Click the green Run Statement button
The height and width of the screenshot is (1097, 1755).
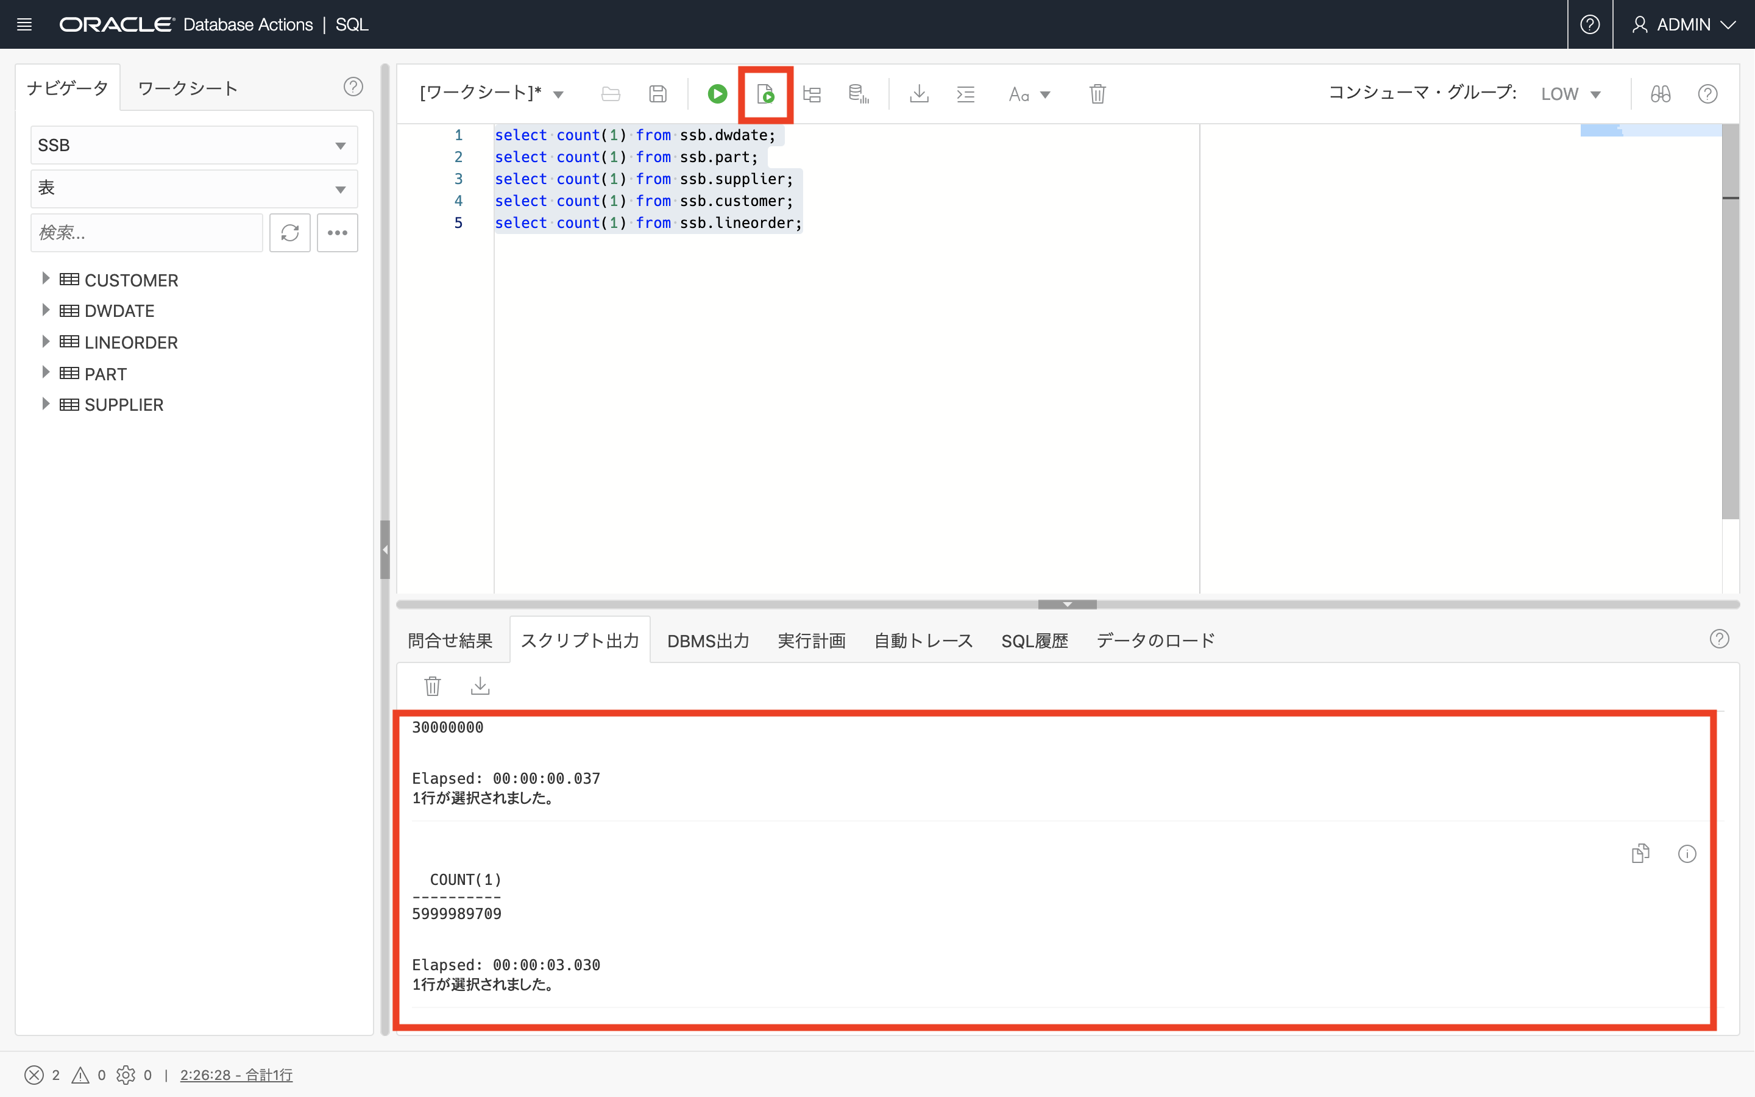(x=717, y=94)
